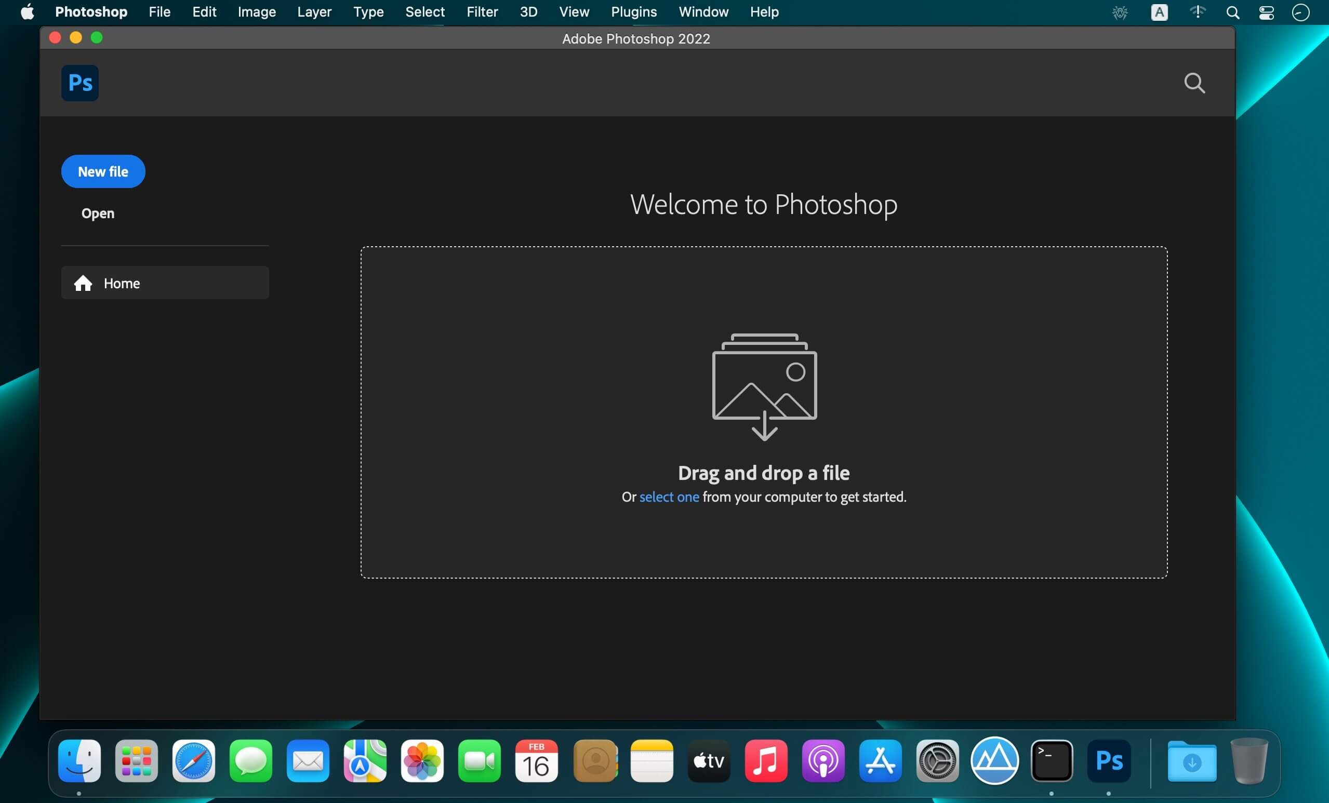Select one file from computer
The width and height of the screenshot is (1329, 803).
(x=669, y=497)
